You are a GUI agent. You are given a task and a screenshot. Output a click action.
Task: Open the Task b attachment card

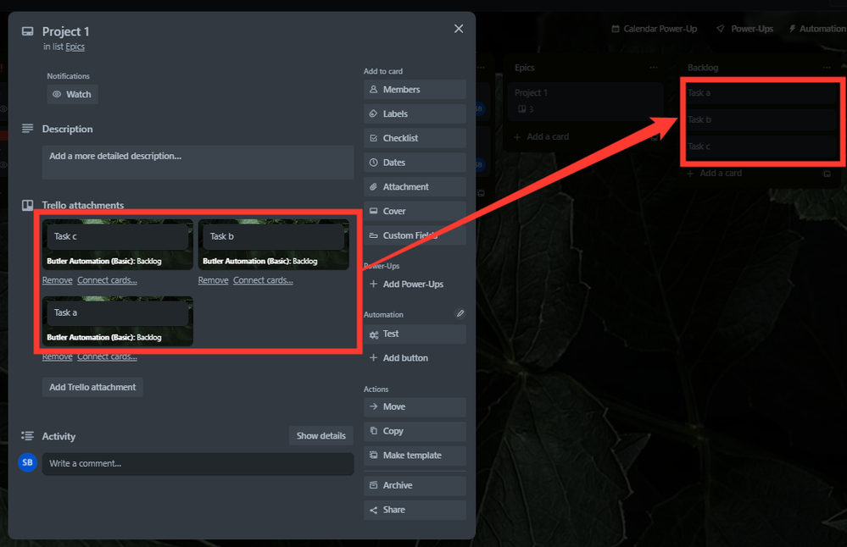click(273, 245)
